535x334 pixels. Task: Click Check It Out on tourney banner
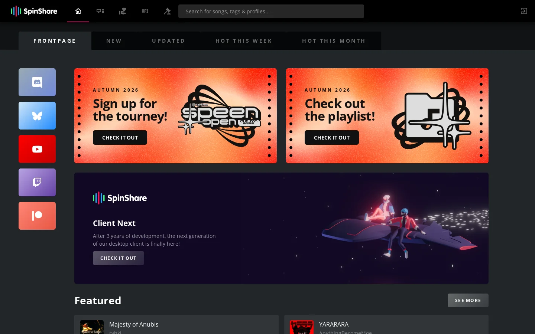pos(120,137)
